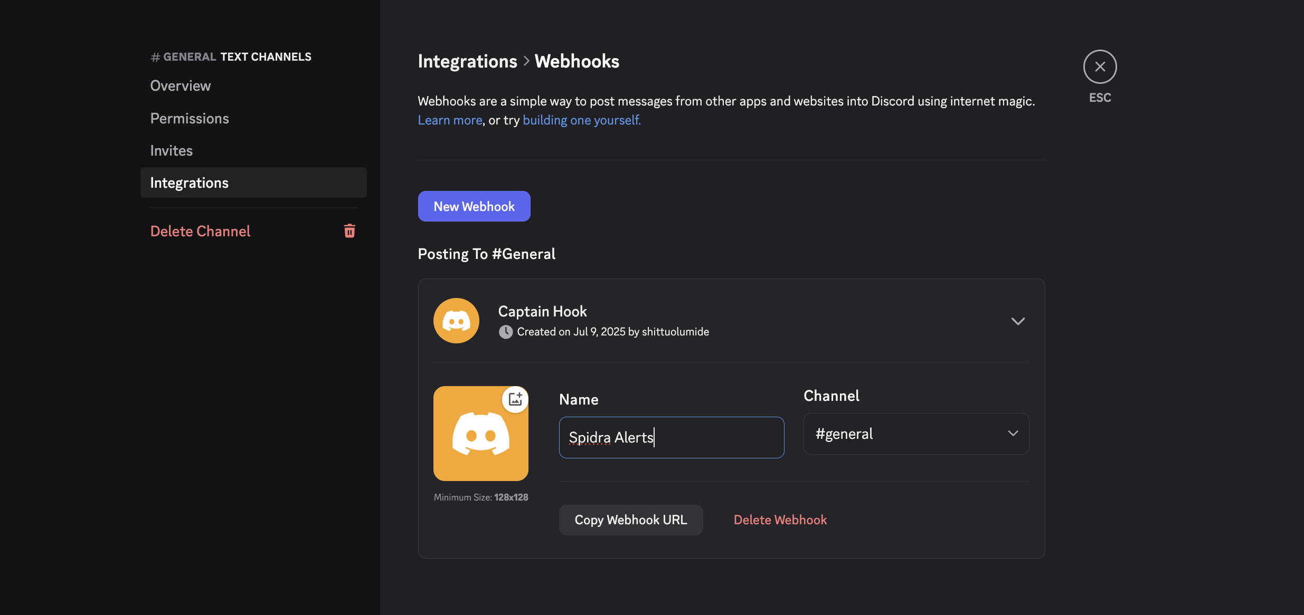1304x615 pixels.
Task: Open the building one yourself link
Action: point(581,120)
